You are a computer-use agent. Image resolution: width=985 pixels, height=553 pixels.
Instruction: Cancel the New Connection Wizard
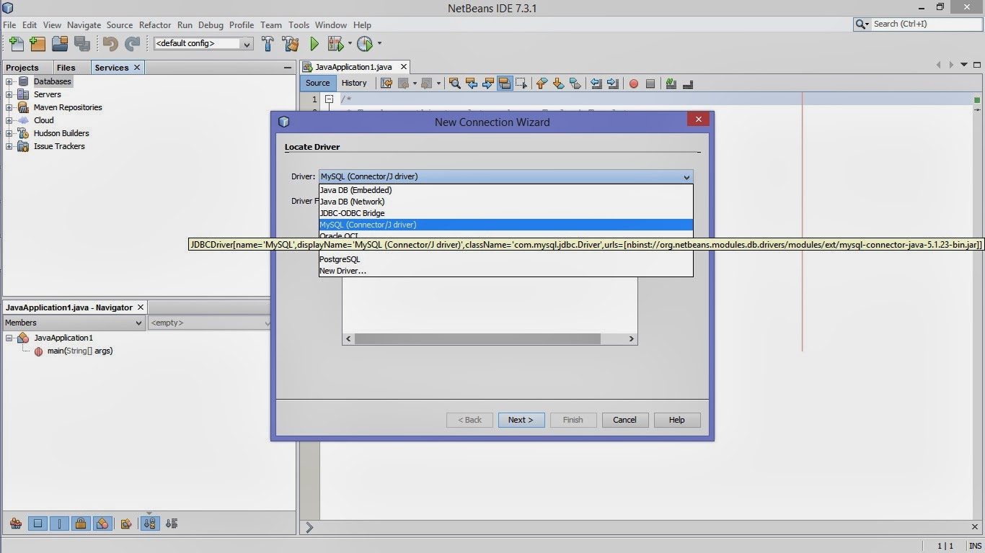tap(624, 420)
